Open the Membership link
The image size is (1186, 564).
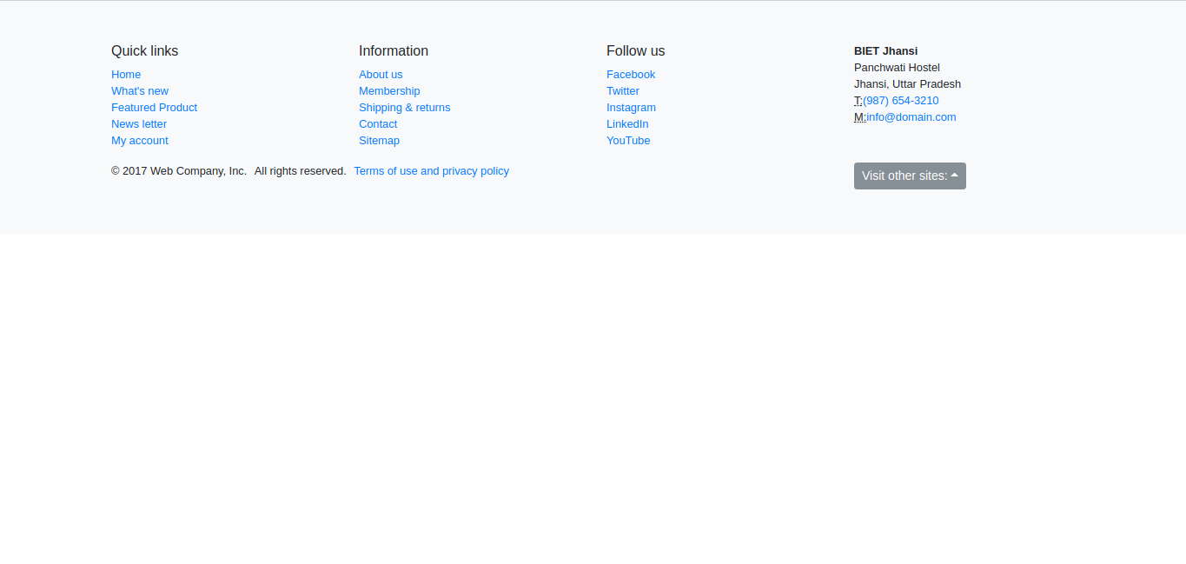pos(389,91)
